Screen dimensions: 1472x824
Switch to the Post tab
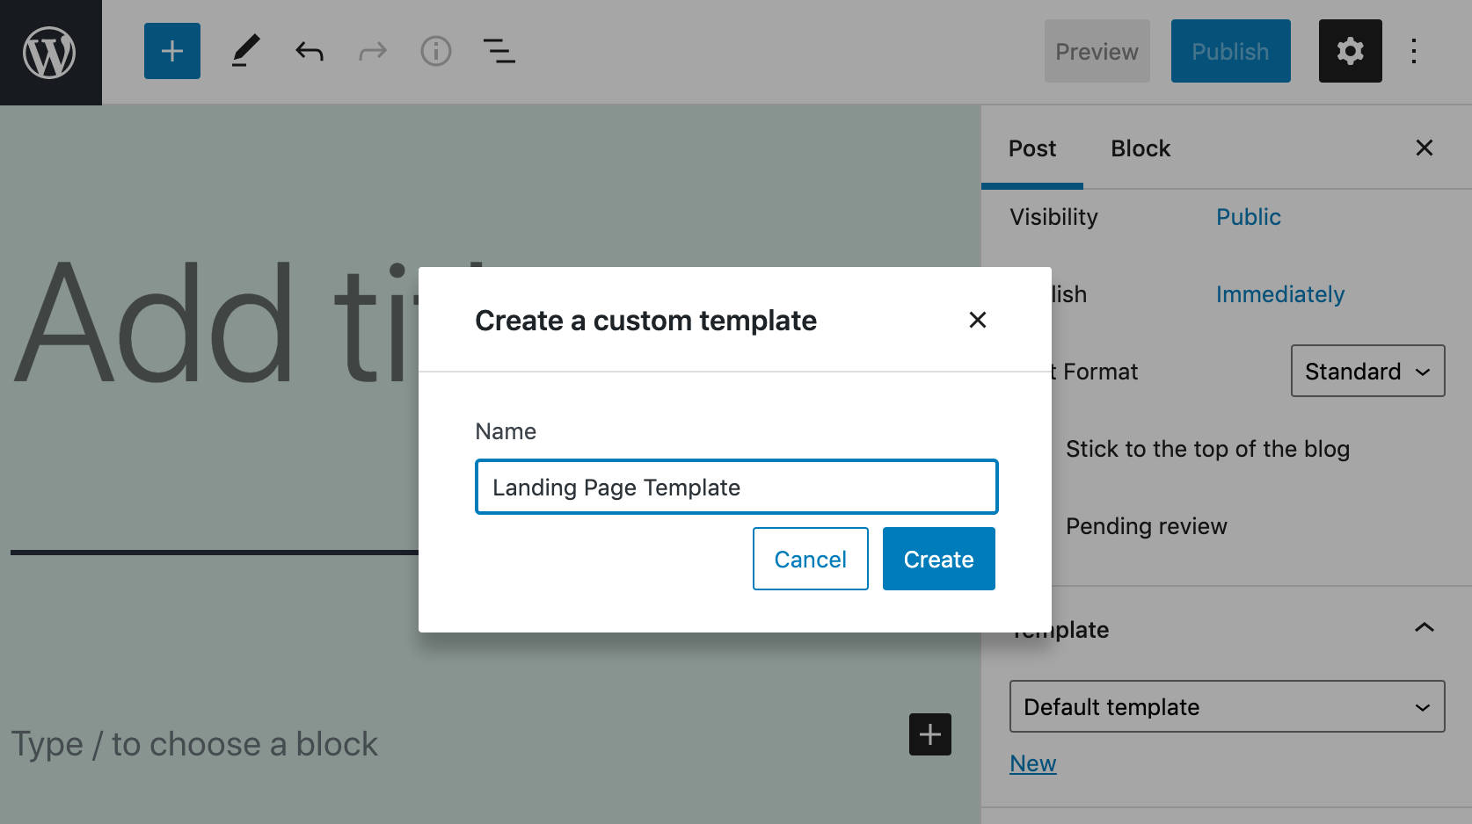click(1032, 148)
